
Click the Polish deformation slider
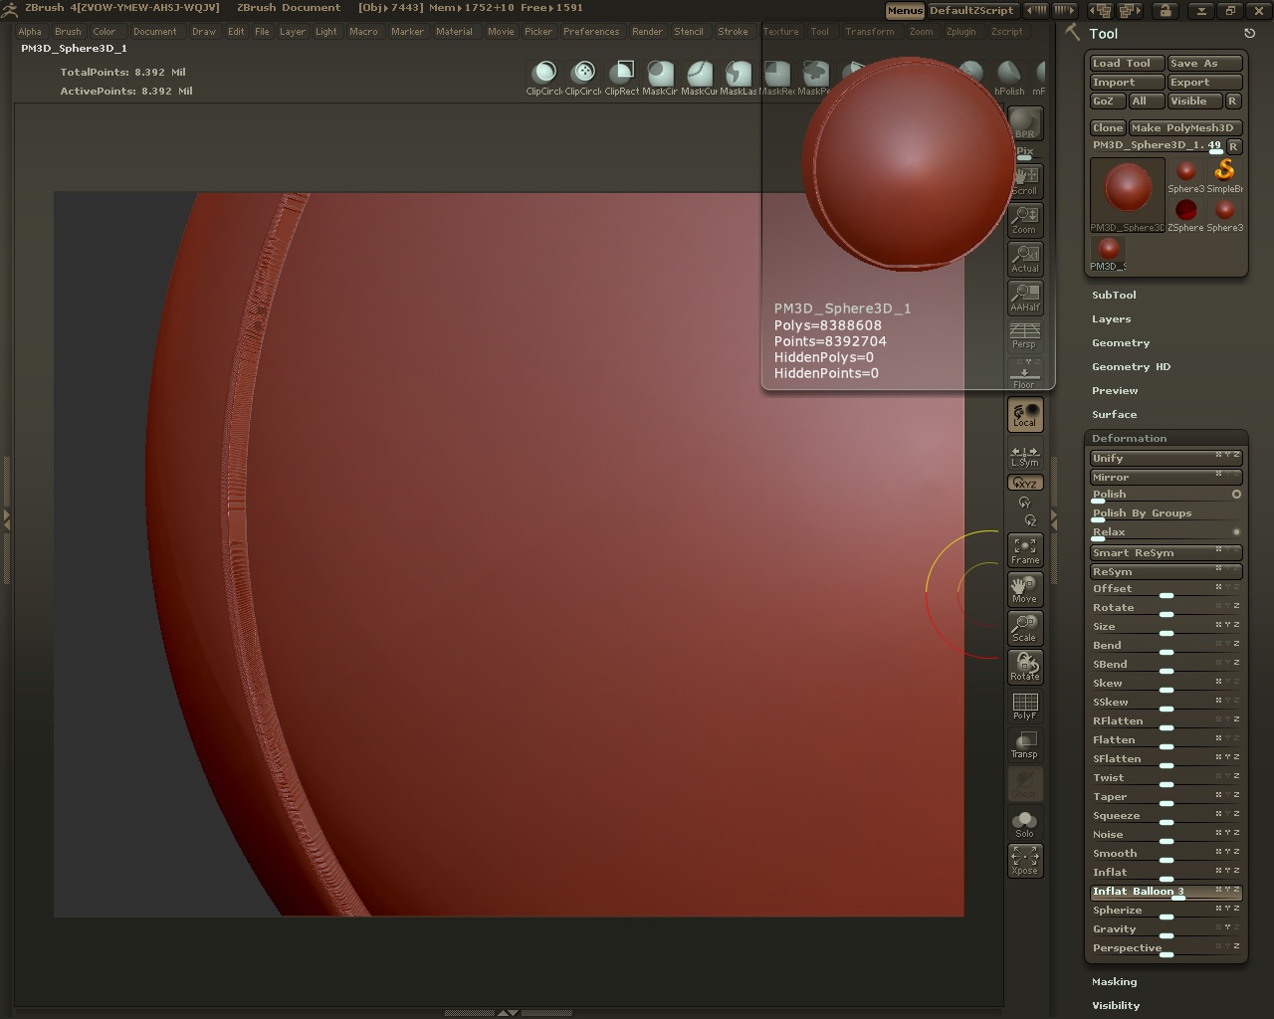click(x=1166, y=495)
